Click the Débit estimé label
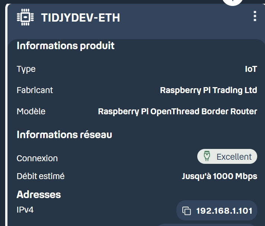Image resolution: width=265 pixels, height=226 pixels. pos(41,176)
